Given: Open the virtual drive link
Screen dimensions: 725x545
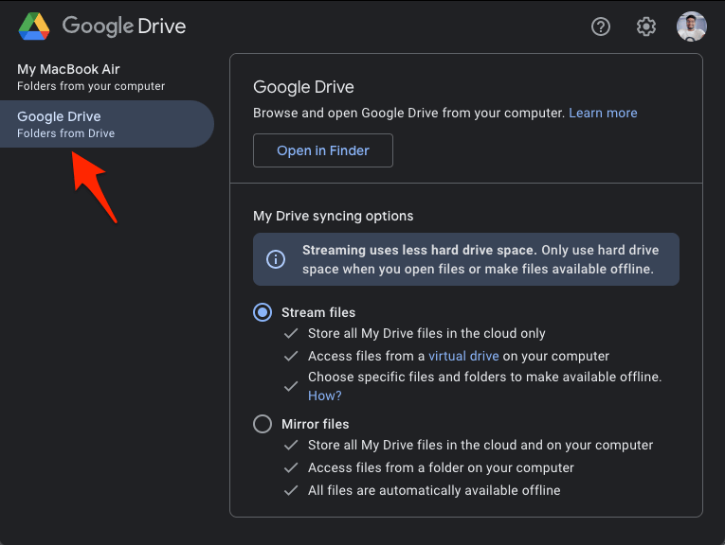Looking at the screenshot, I should click(463, 357).
